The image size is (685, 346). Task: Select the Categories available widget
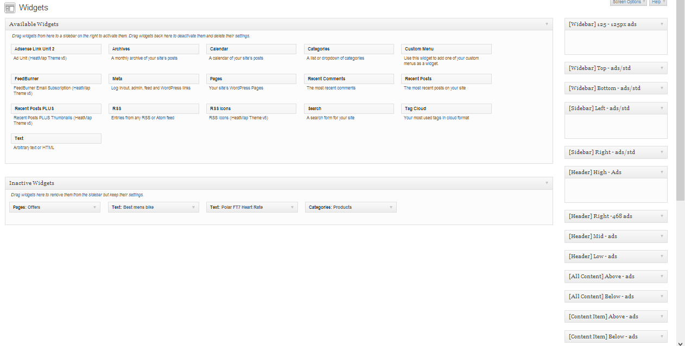349,49
